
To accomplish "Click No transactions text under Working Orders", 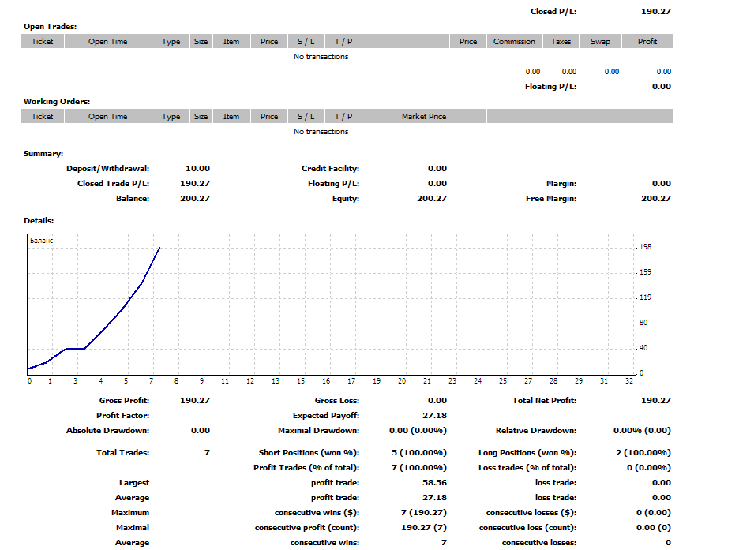I will pos(321,131).
